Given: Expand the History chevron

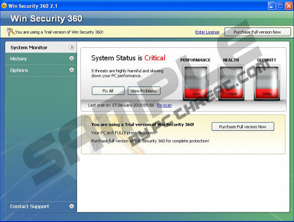Looking at the screenshot, I should [x=71, y=59].
